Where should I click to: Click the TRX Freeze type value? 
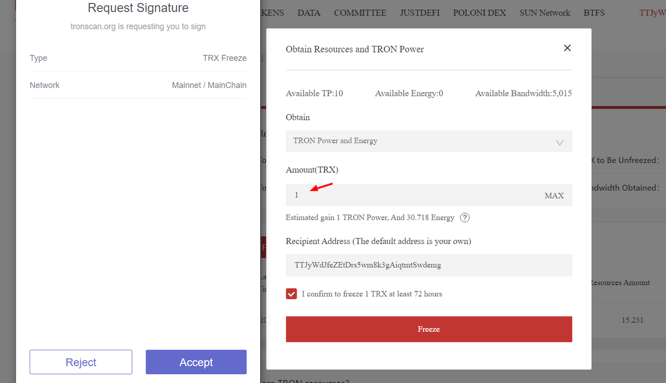coord(225,58)
